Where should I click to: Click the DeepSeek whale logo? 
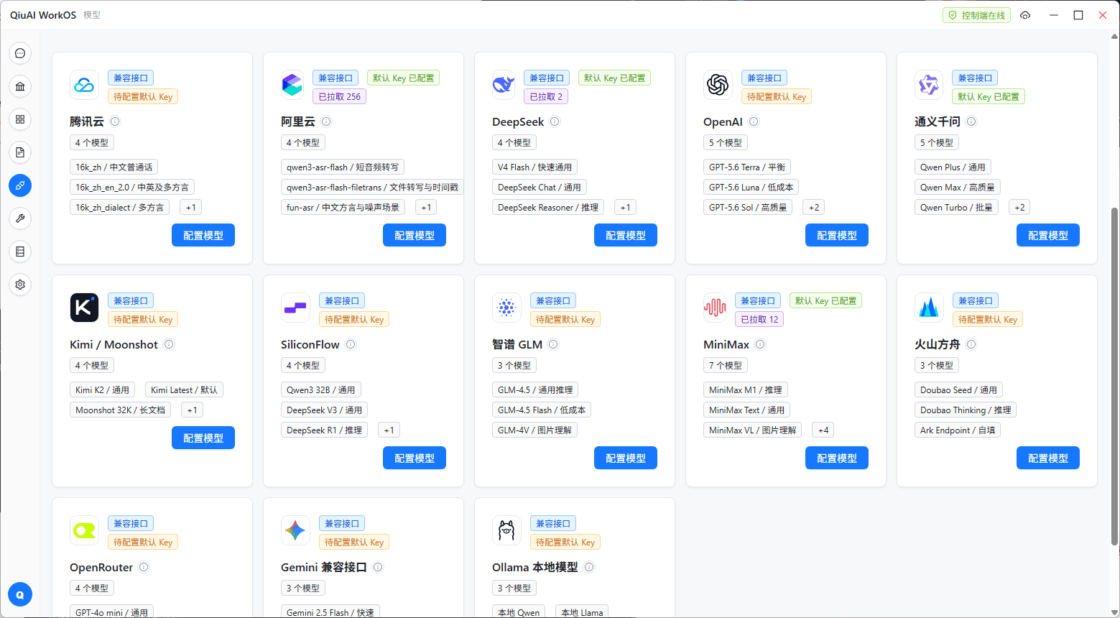click(x=504, y=85)
